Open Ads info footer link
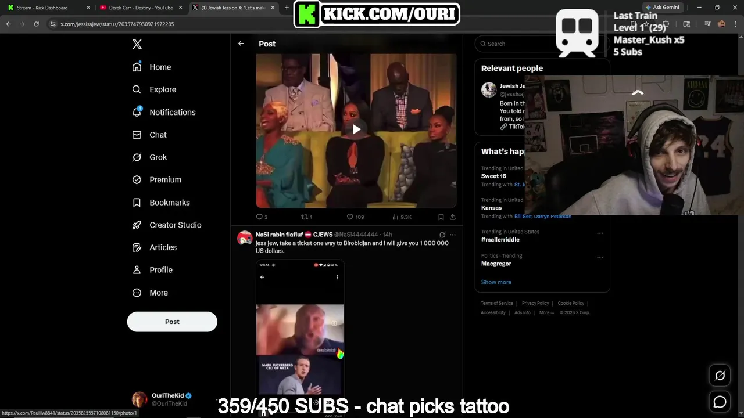 523,312
